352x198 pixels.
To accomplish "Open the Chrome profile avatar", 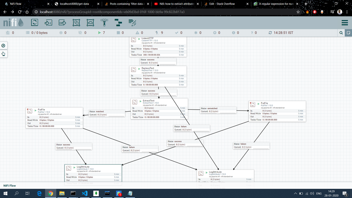I will pyautogui.click(x=340, y=12).
